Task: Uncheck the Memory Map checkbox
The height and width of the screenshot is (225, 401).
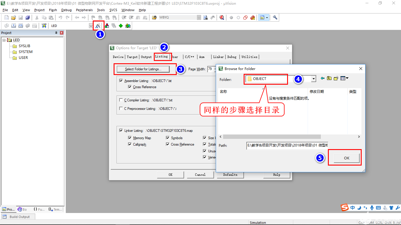Action: [130, 138]
